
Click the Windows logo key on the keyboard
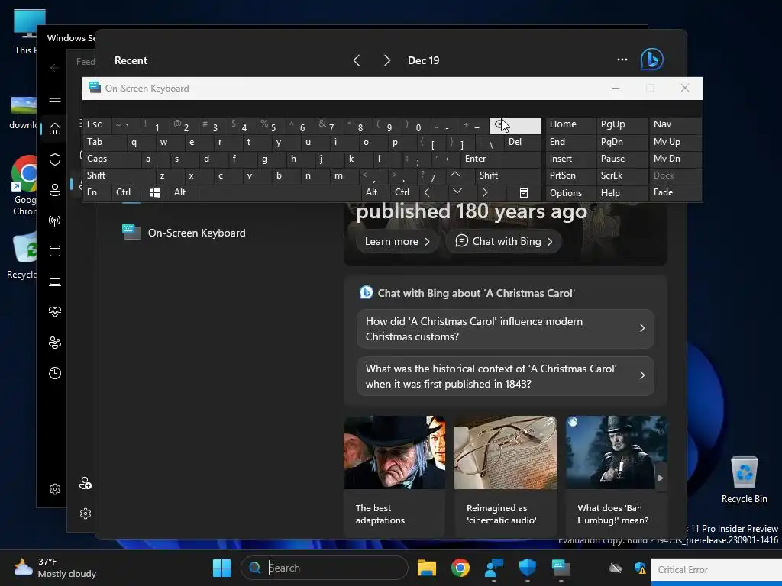coord(154,192)
